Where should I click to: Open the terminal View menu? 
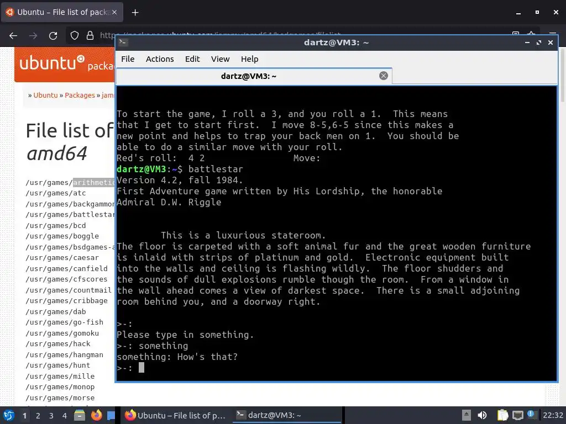point(220,59)
